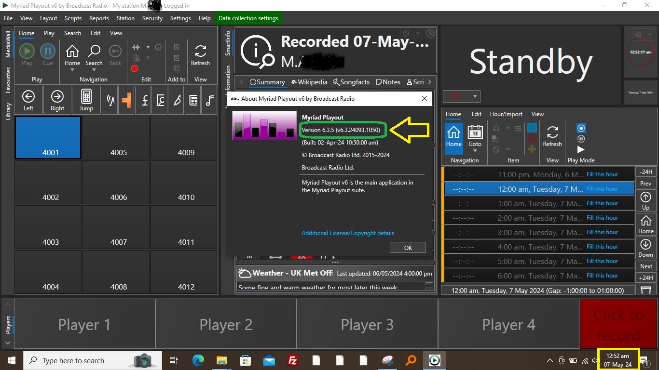This screenshot has width=659, height=370.
Task: Open the Data collection settings menu item
Action: click(248, 18)
